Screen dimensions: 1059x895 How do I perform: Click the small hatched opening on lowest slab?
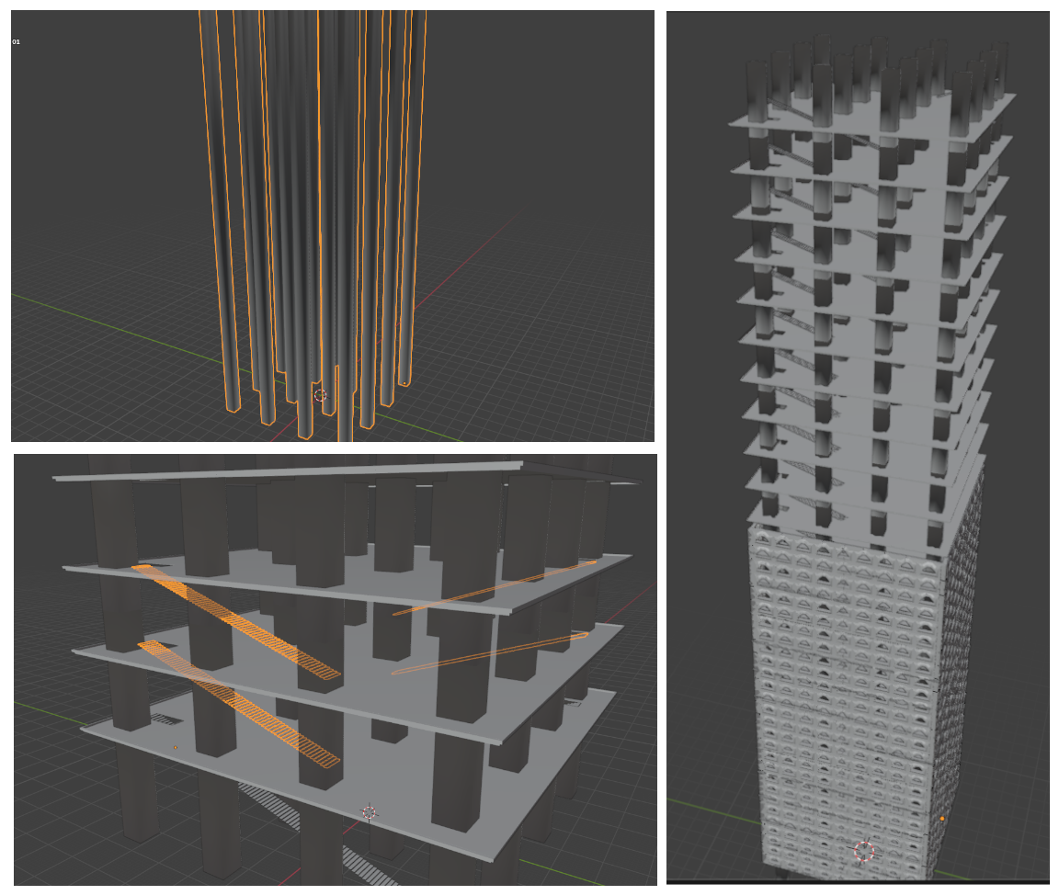(x=166, y=719)
